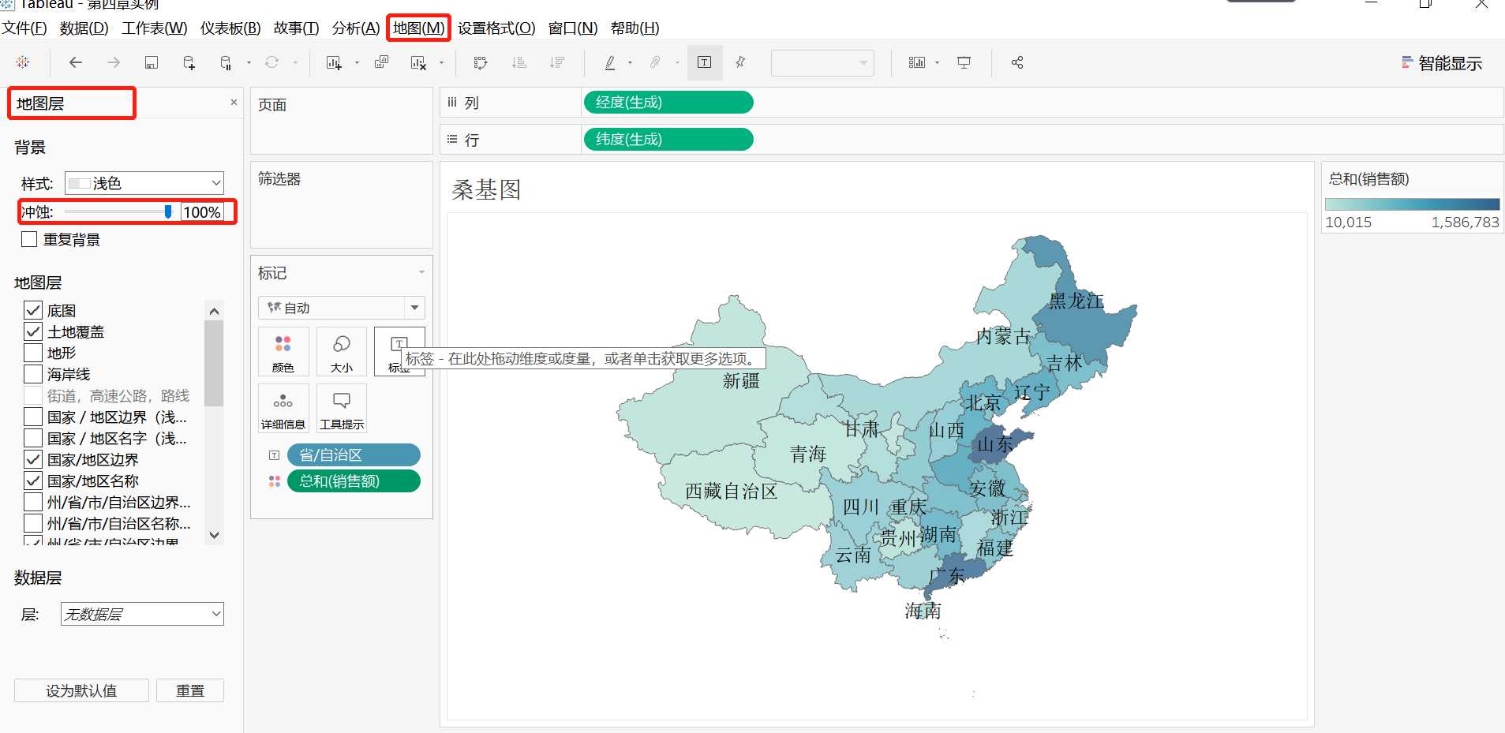Open highlight dropdown arrow
Image resolution: width=1505 pixels, height=733 pixels.
point(630,63)
